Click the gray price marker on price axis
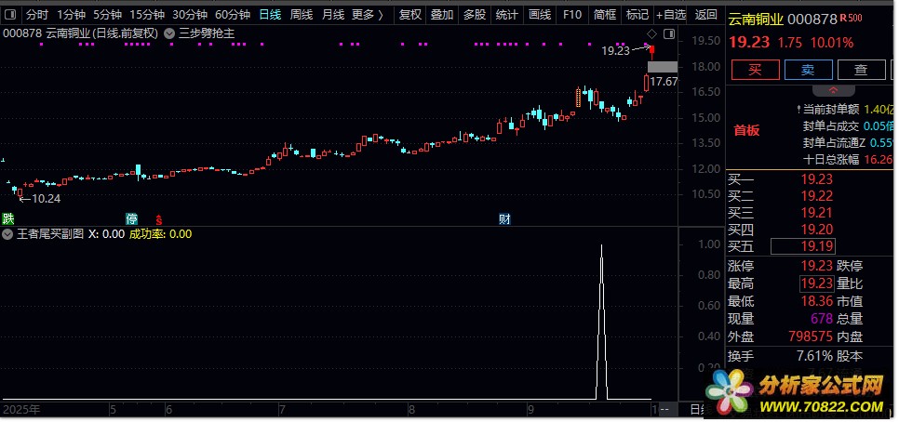The image size is (899, 422). pos(662,66)
